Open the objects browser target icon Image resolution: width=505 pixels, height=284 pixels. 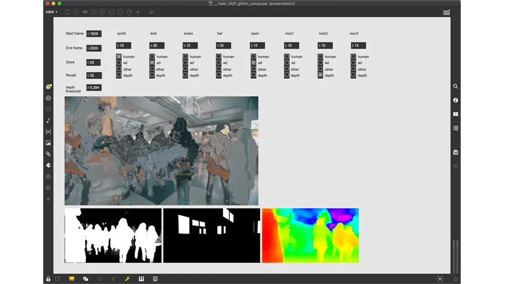(48, 98)
